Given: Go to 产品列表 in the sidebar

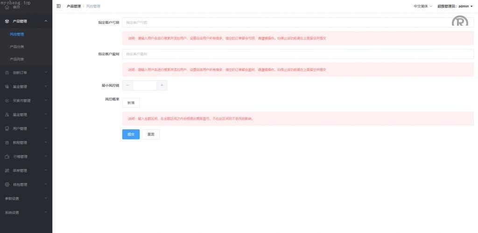Looking at the screenshot, I should tap(17, 59).
